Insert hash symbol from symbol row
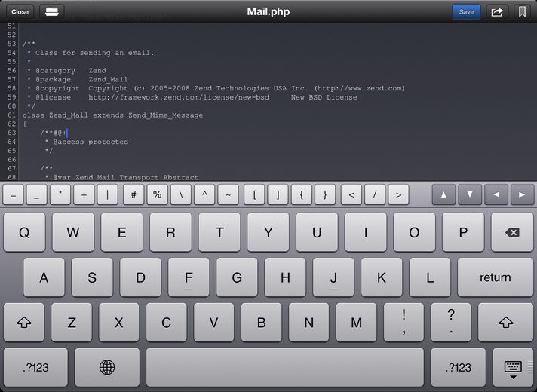 click(x=133, y=194)
